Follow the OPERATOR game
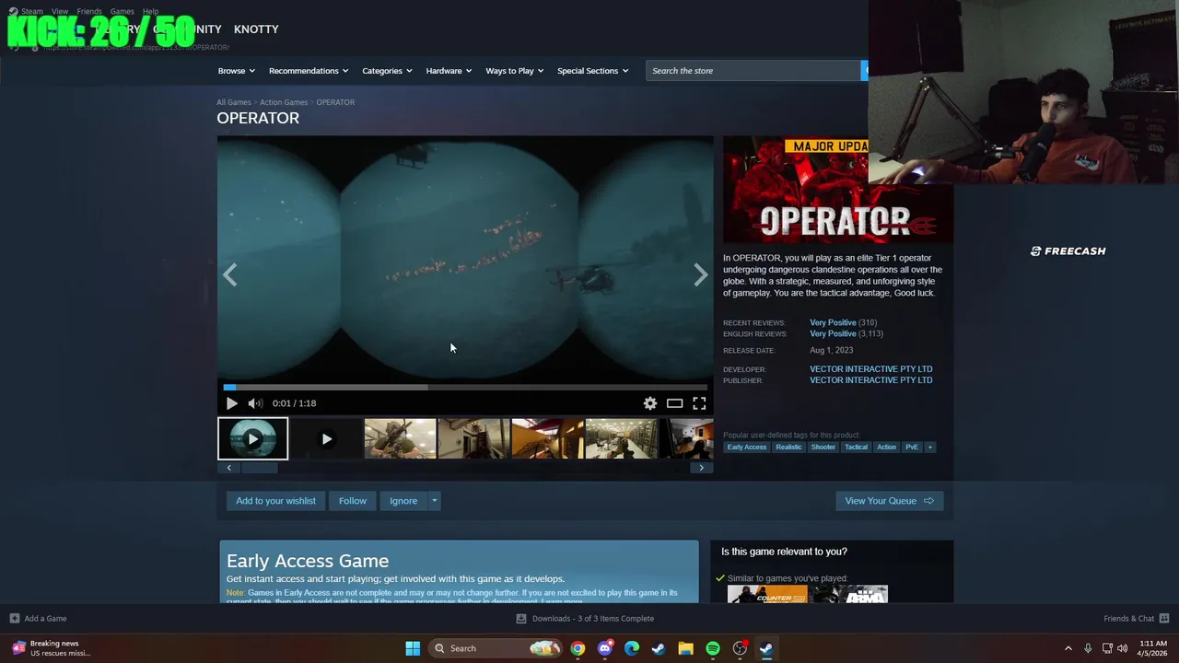 tap(352, 501)
